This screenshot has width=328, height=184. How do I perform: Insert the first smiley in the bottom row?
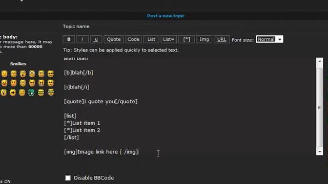4,92
